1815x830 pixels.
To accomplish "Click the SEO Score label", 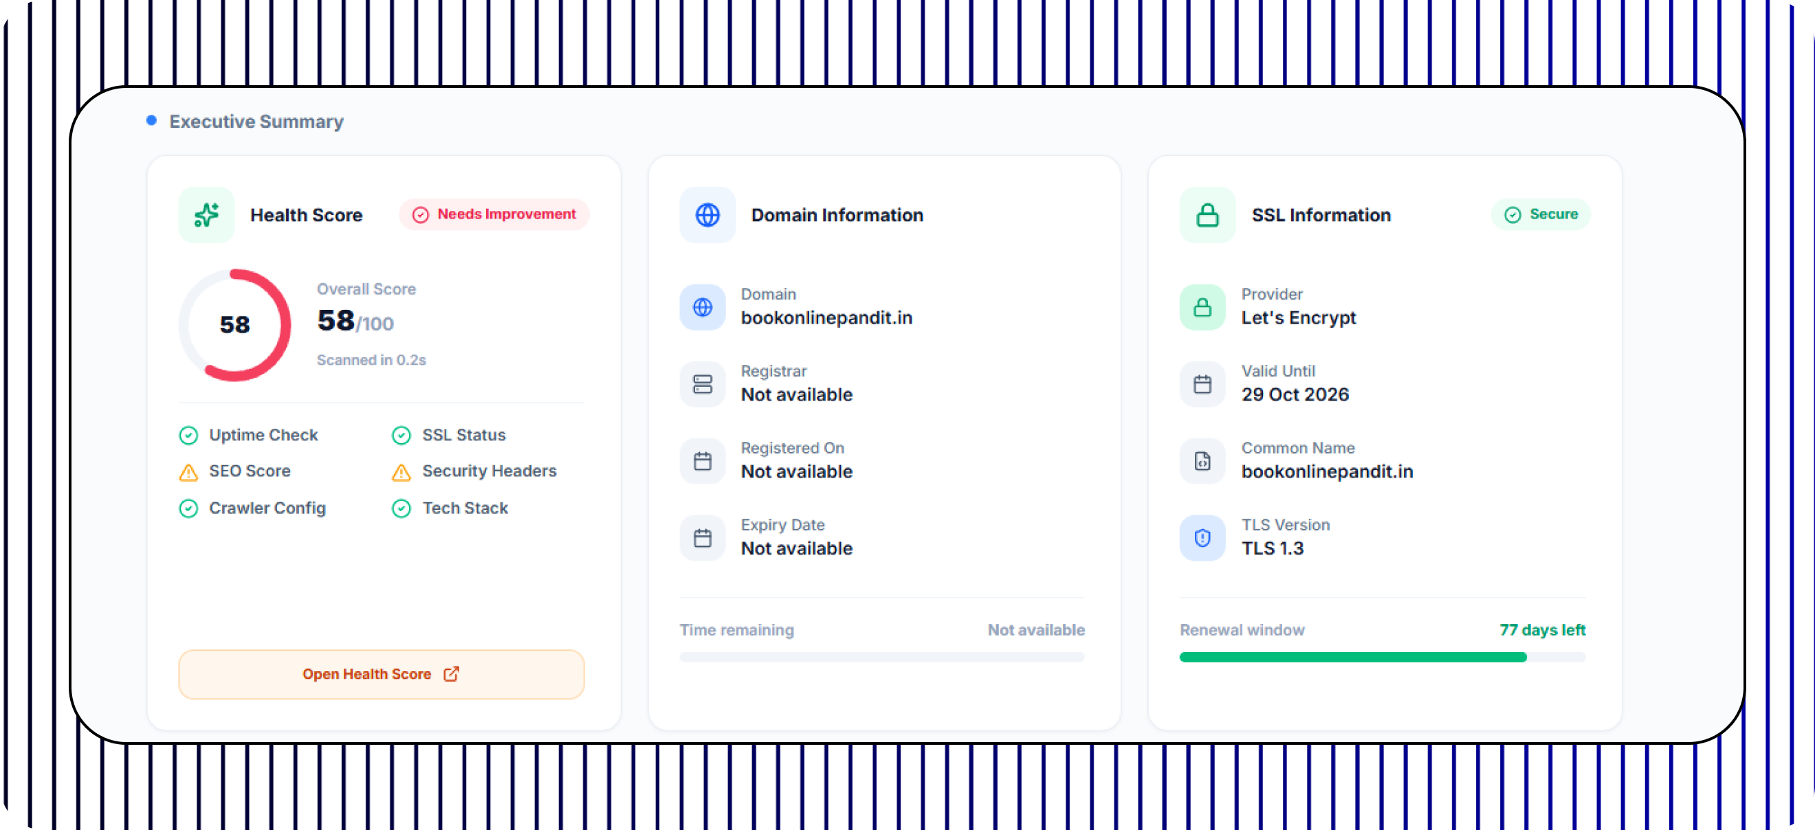I will [250, 471].
